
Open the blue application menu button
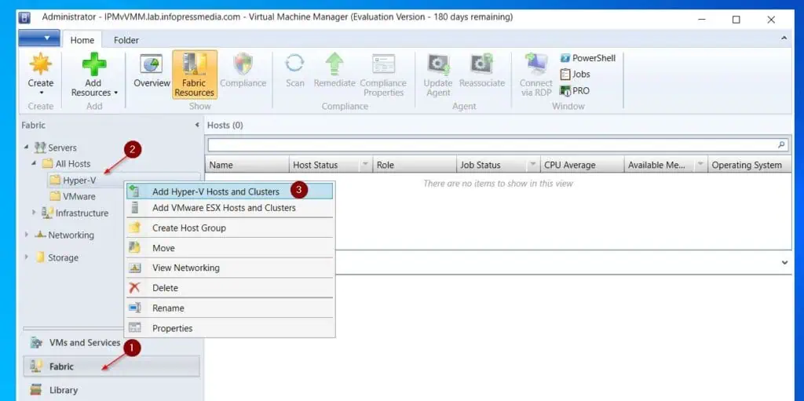pos(39,38)
